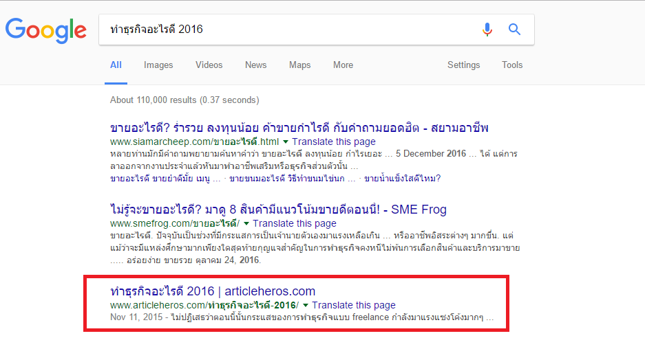The height and width of the screenshot is (338, 645).
Task: Open sitelink 'ขายอะไรดี ขายยำดีมั้ย เมนู'
Action: click(165, 178)
